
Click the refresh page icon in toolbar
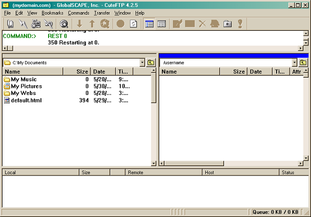point(134,24)
